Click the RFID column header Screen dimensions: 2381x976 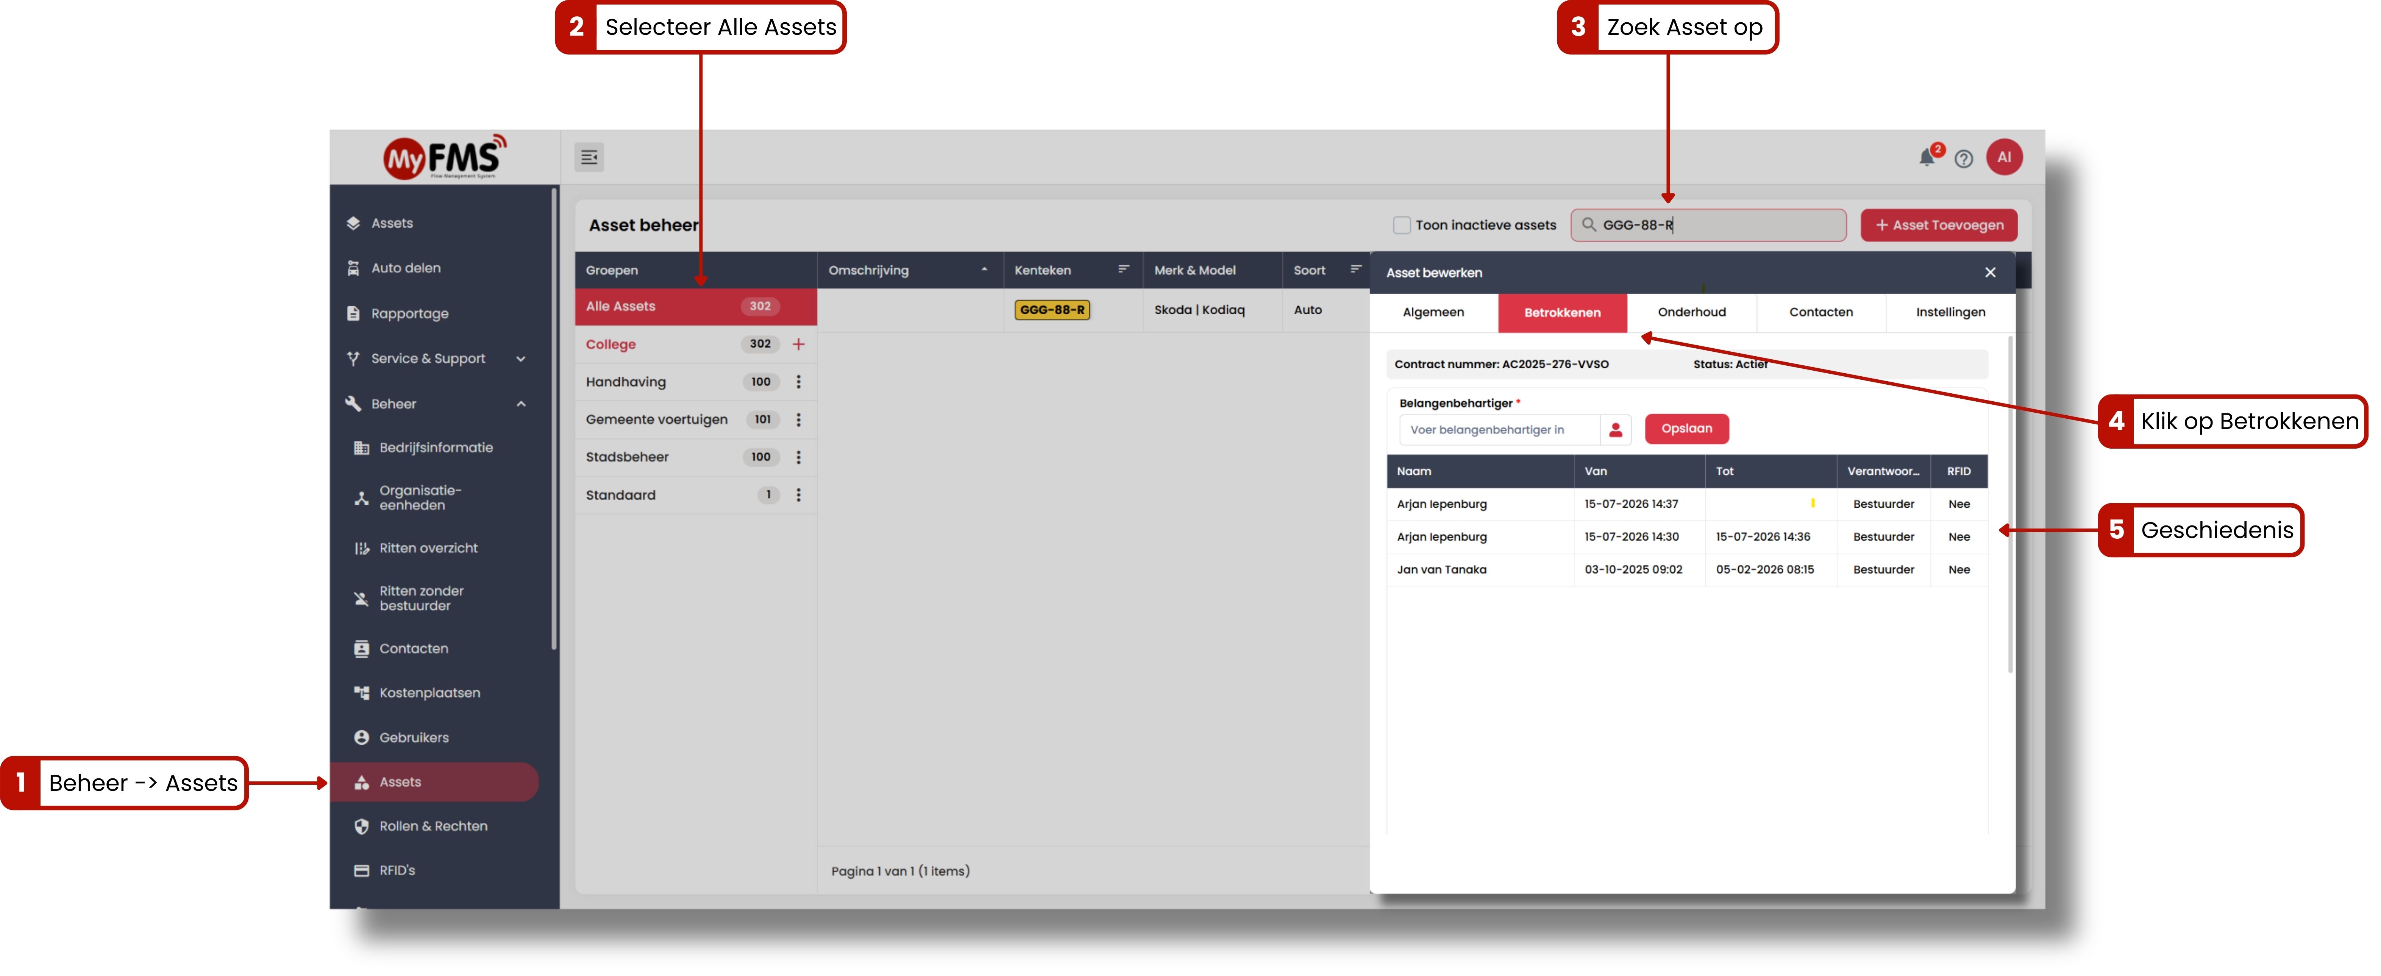(1959, 471)
